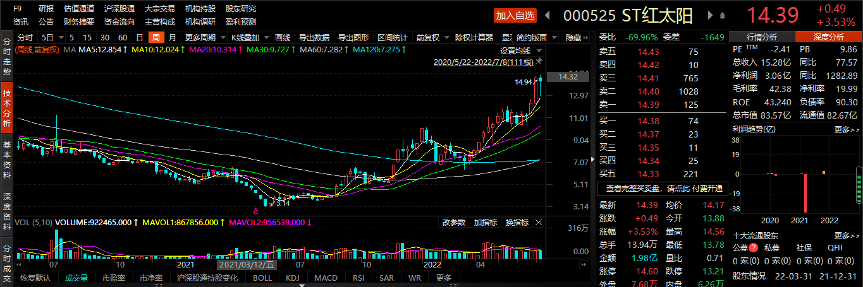Screen dimensions: 863x287
Task: Click the 公募 question mark help icon
Action: (754, 248)
